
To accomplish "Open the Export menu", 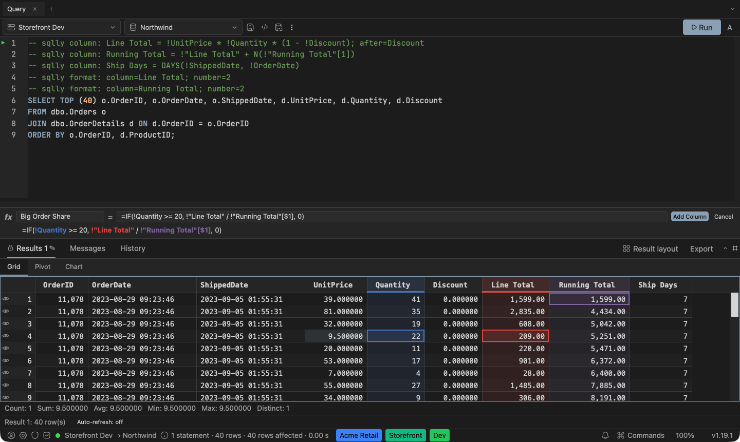I will pyautogui.click(x=701, y=248).
